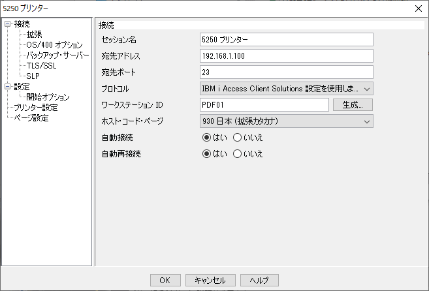Collapse the 接続 tree node
The image size is (429, 291).
coord(7,24)
